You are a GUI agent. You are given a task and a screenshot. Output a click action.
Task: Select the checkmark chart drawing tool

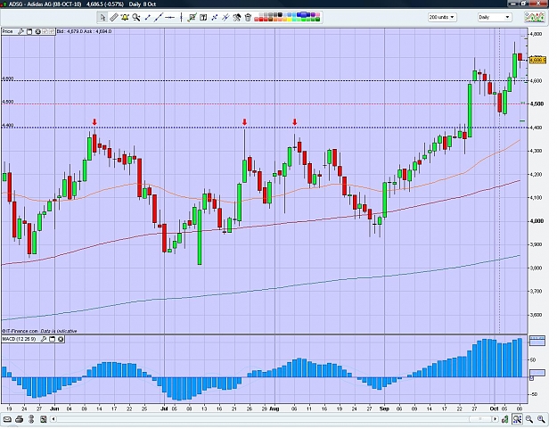[x=192, y=17]
